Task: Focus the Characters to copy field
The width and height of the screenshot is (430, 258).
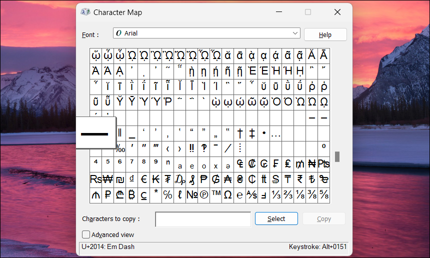Action: click(x=202, y=219)
